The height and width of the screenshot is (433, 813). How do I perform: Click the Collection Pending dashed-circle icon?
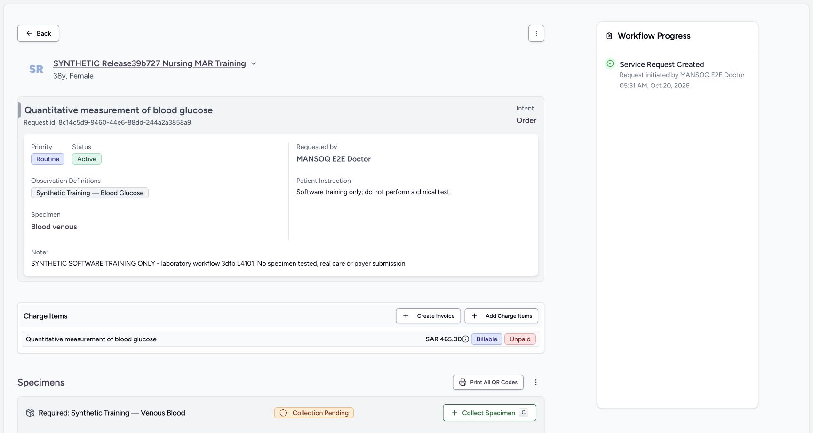pyautogui.click(x=283, y=413)
